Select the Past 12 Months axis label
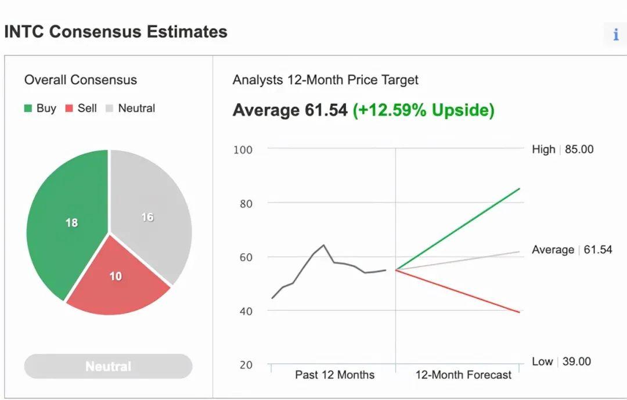The height and width of the screenshot is (400, 627). [x=334, y=374]
